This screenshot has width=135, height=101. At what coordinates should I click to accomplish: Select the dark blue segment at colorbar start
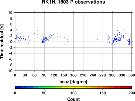click(18, 87)
